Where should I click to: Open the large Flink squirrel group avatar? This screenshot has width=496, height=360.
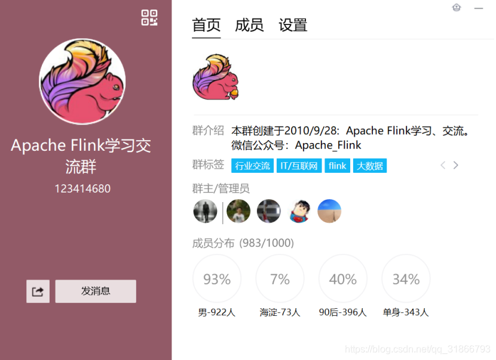click(82, 82)
